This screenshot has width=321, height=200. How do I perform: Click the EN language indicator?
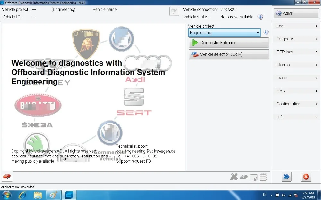(x=265, y=195)
